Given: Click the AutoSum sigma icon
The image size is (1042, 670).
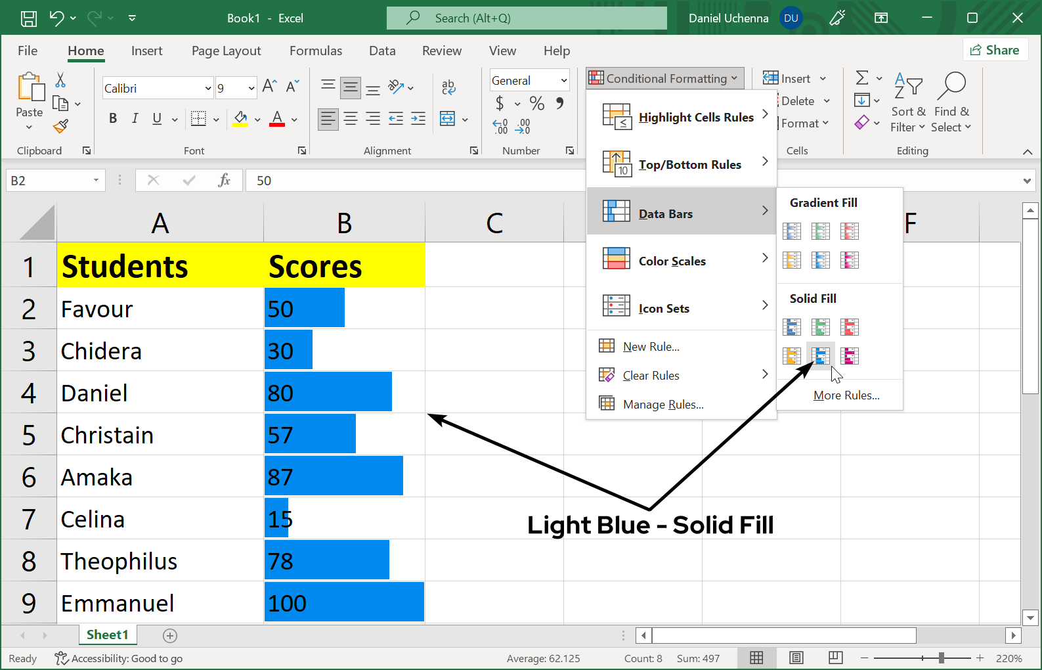Looking at the screenshot, I should pyautogui.click(x=862, y=78).
